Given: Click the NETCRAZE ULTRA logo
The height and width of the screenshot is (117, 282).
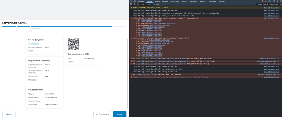Looking at the screenshot, I should [x=15, y=23].
